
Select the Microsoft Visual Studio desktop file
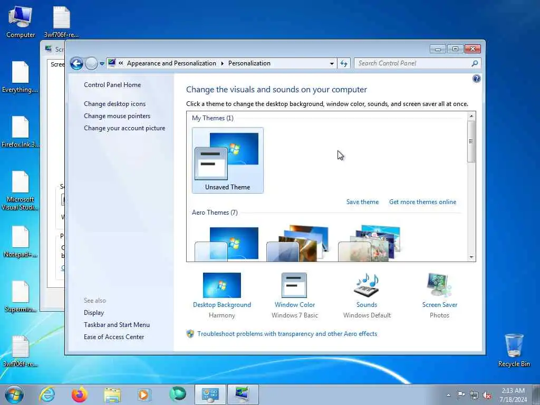21,190
